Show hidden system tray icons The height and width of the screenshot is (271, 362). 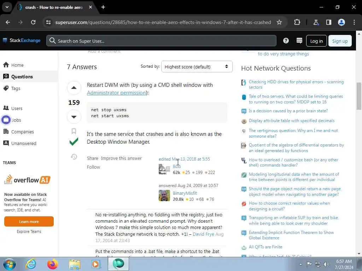click(300, 264)
